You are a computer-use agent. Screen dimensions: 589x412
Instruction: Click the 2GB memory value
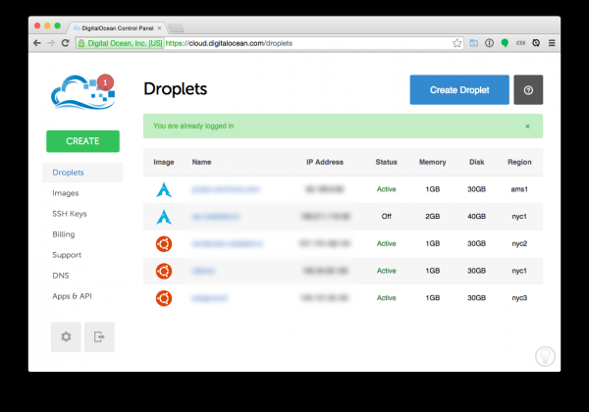coord(432,217)
